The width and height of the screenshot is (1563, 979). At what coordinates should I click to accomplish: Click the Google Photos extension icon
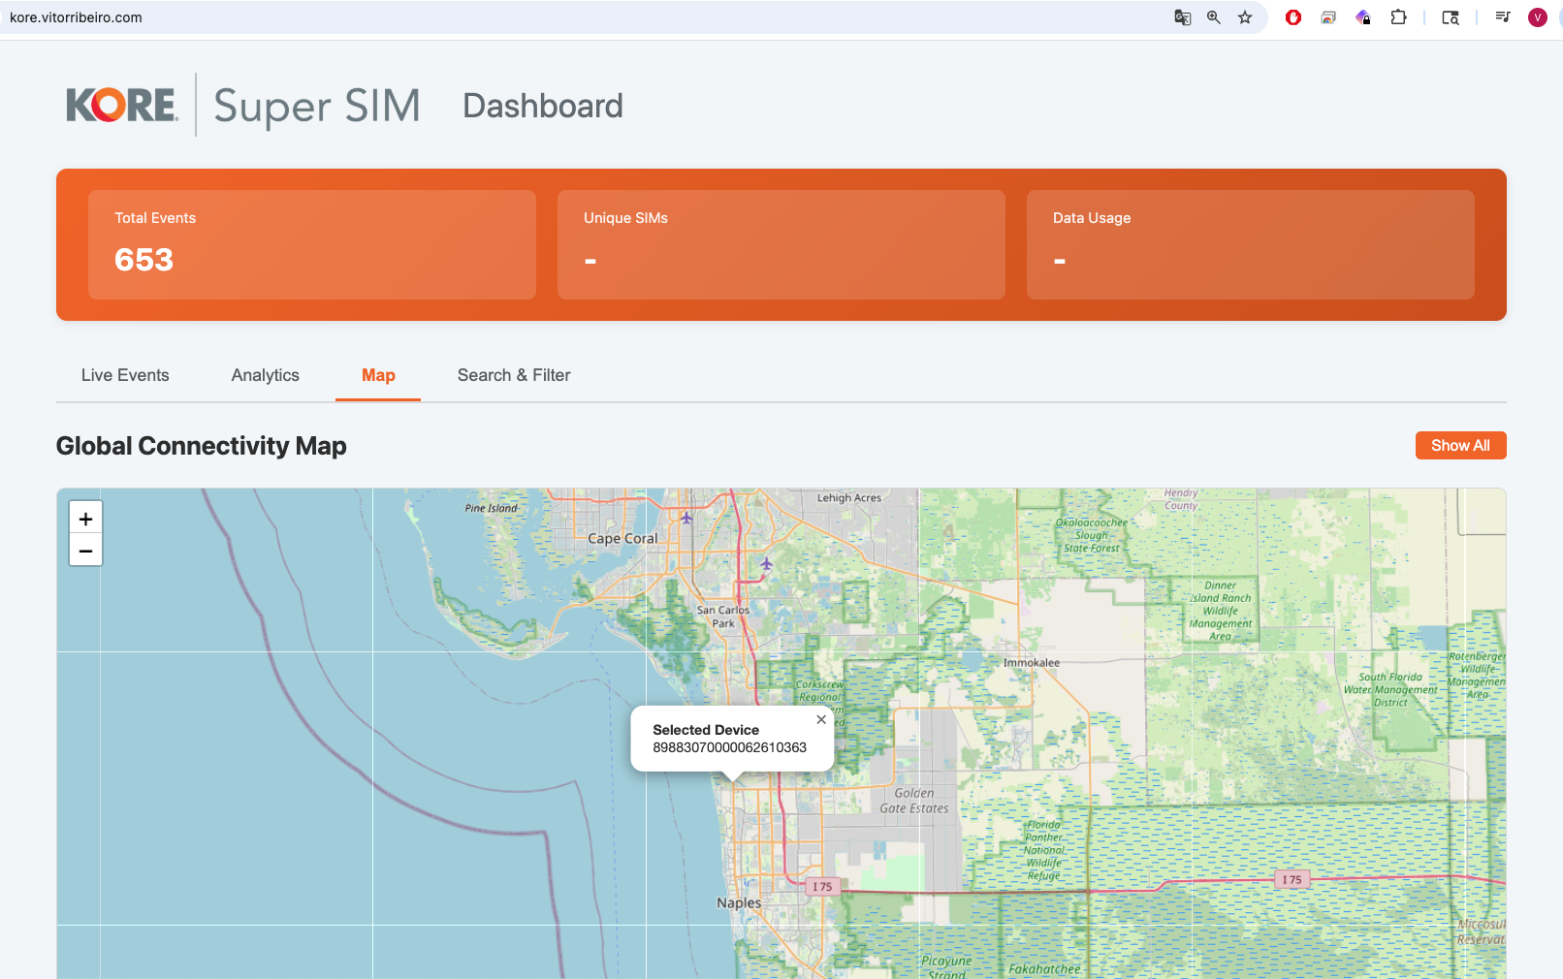[1326, 17]
